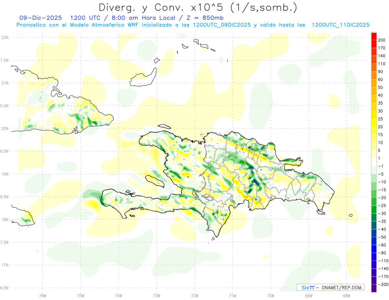Viewport: 389px width, 300px height.
Task: Click the longitude label '70W'
Action: coord(270,295)
